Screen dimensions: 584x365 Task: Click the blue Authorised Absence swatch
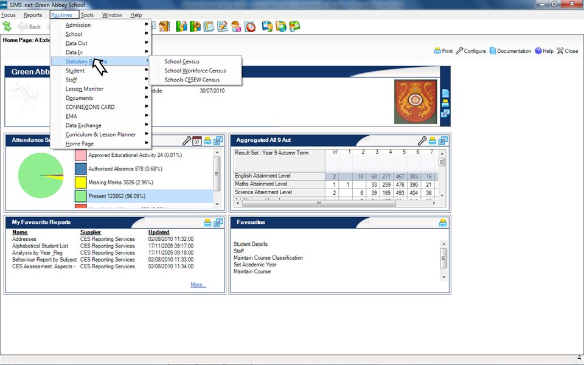click(81, 169)
